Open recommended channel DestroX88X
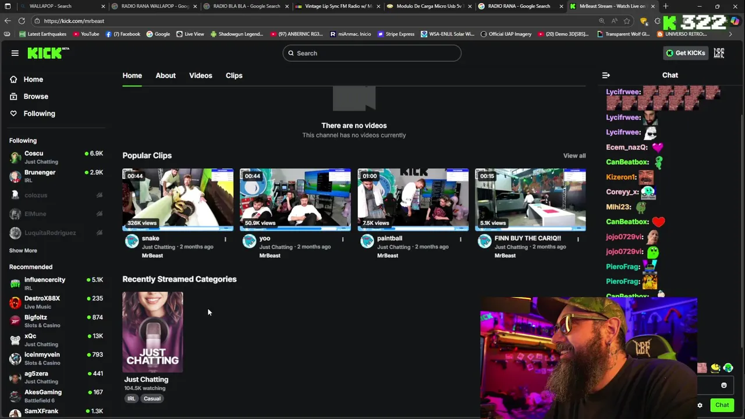The image size is (745, 419). [56, 303]
